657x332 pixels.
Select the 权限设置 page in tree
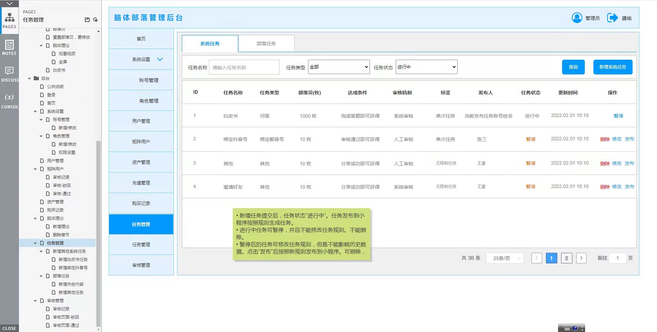pyautogui.click(x=67, y=152)
